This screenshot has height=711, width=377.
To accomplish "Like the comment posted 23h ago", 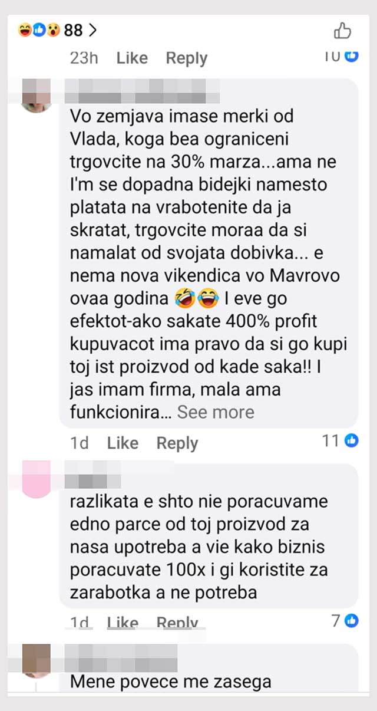I will (132, 58).
